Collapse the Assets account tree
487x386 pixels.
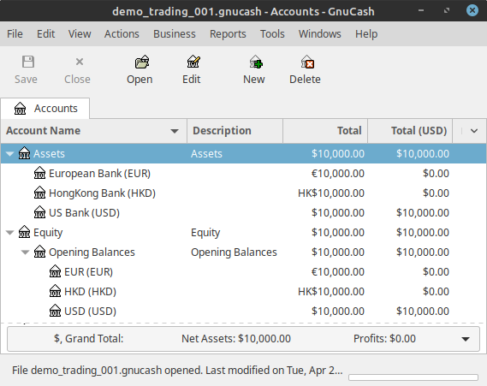coord(10,154)
